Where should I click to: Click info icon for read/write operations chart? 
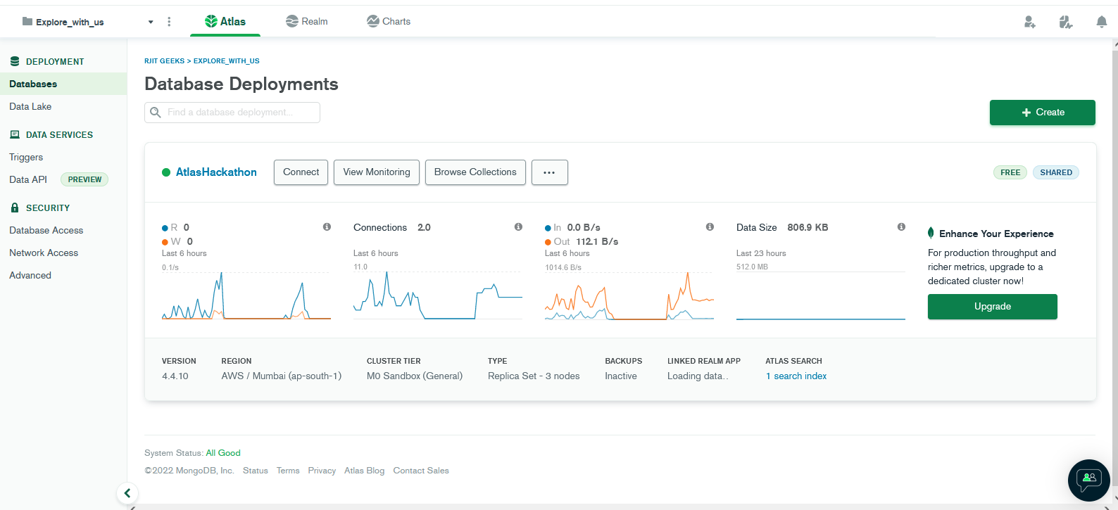tap(327, 227)
